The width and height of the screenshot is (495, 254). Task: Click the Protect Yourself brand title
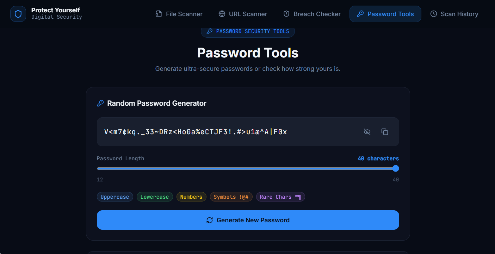56,10
